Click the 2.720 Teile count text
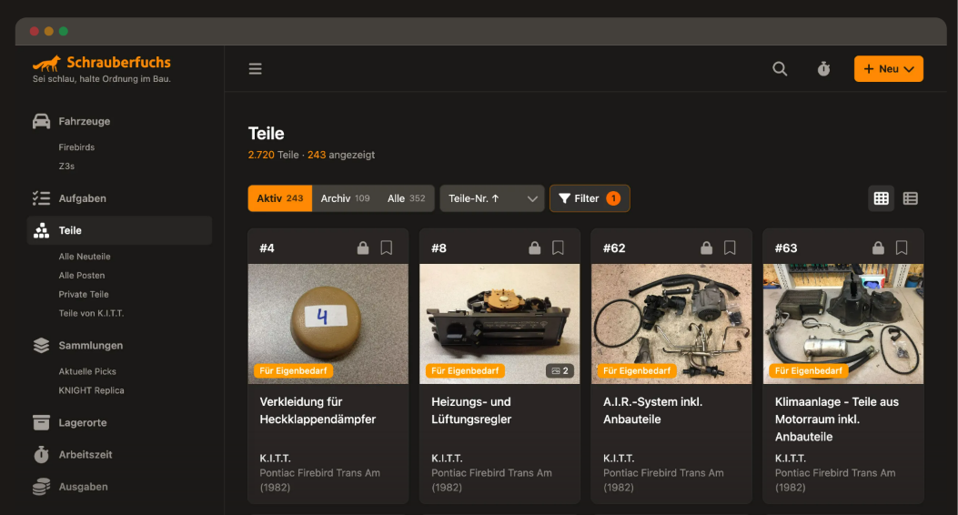 (x=273, y=156)
